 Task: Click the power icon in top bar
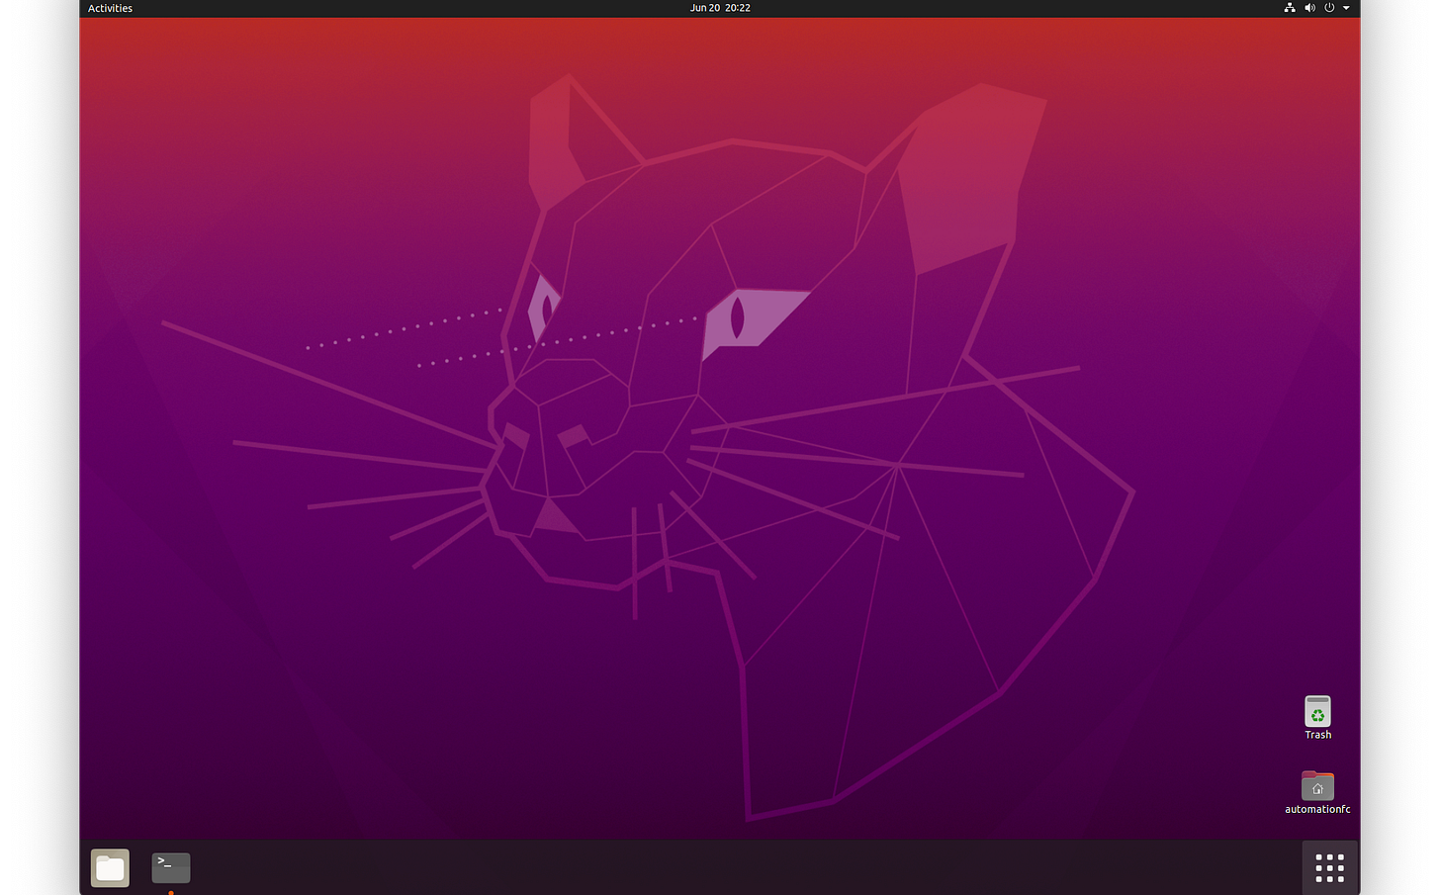tap(1329, 8)
